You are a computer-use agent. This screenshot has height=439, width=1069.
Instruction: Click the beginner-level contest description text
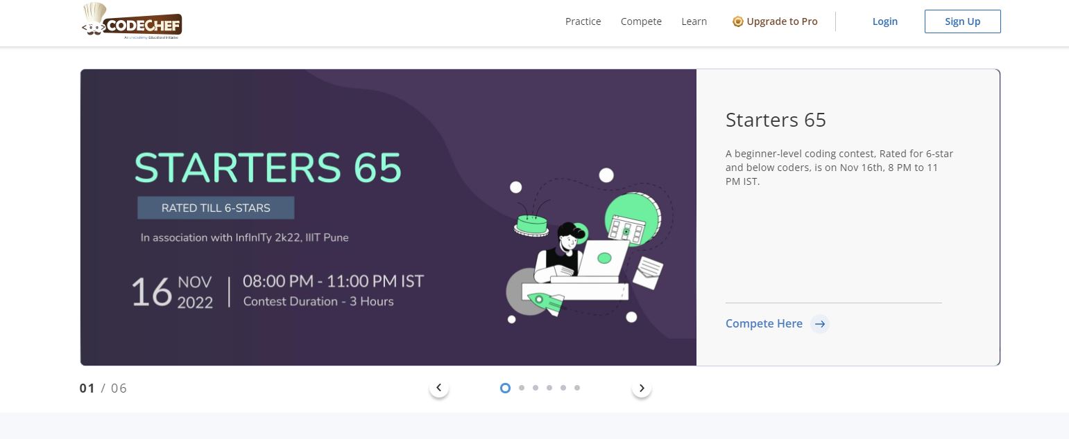(839, 168)
